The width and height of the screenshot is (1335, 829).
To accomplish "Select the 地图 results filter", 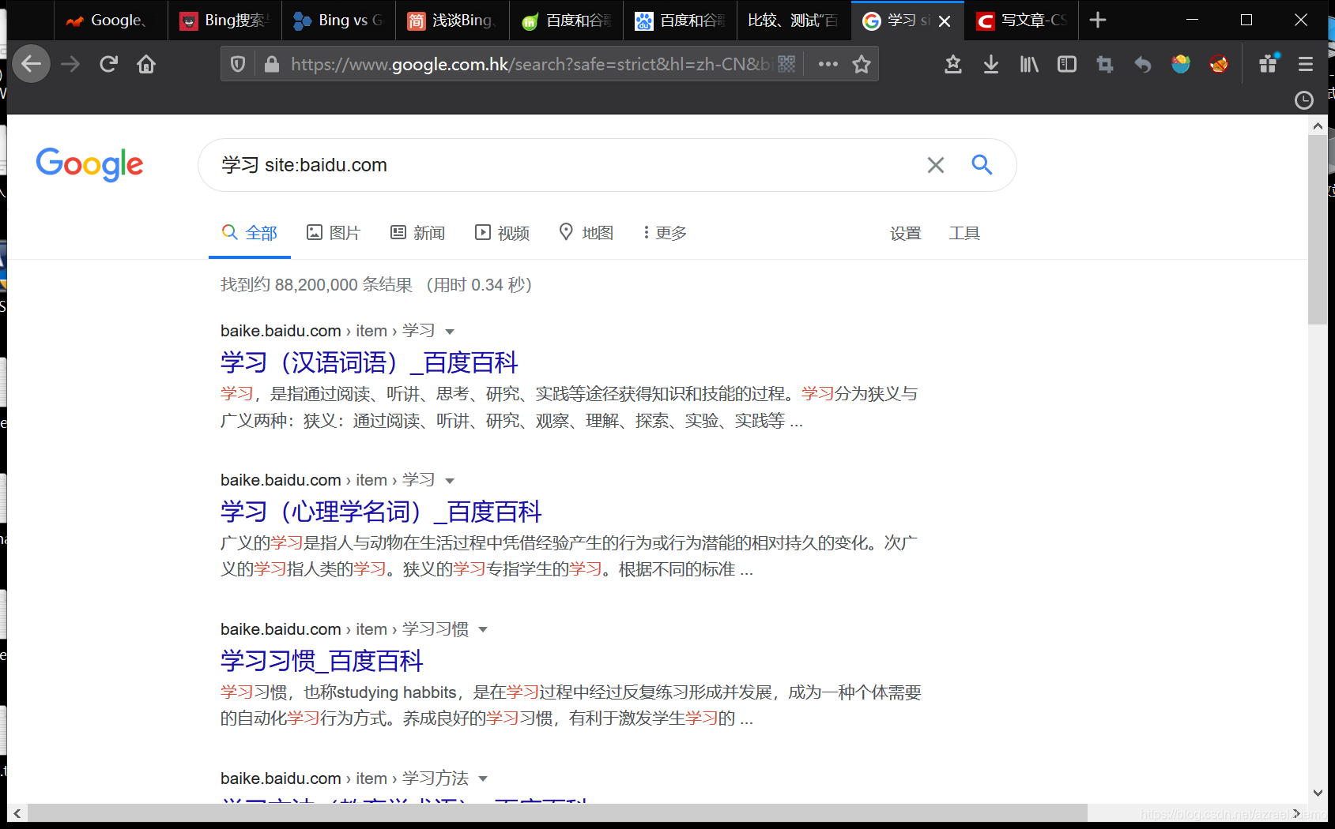I will [x=586, y=233].
